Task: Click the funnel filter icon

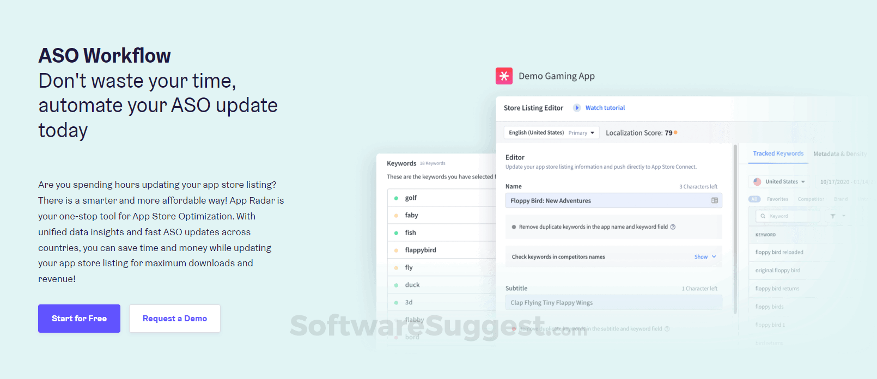Action: coord(833,216)
